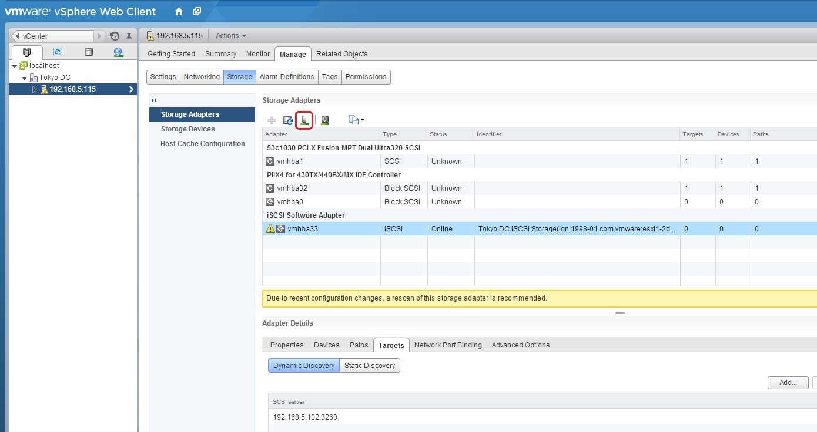
Task: Open the Network Port Binding tab
Action: 448,345
